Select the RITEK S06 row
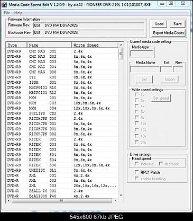This screenshot has height=221, width=193. (62, 165)
